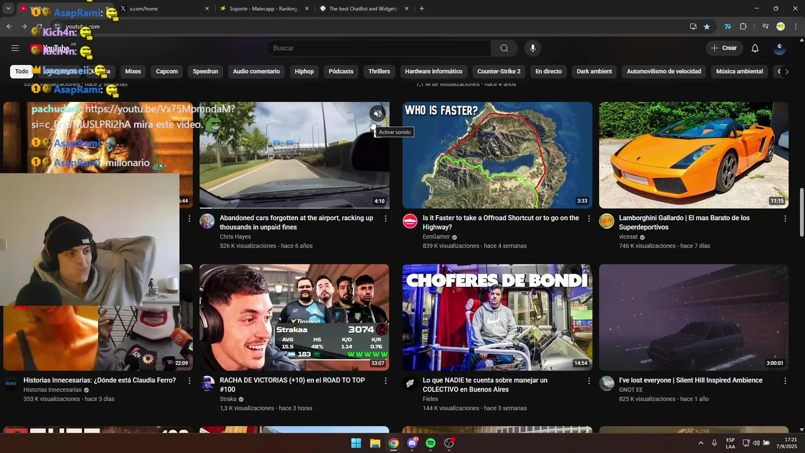Open YouTube notifications bell
This screenshot has height=453, width=805.
point(755,48)
